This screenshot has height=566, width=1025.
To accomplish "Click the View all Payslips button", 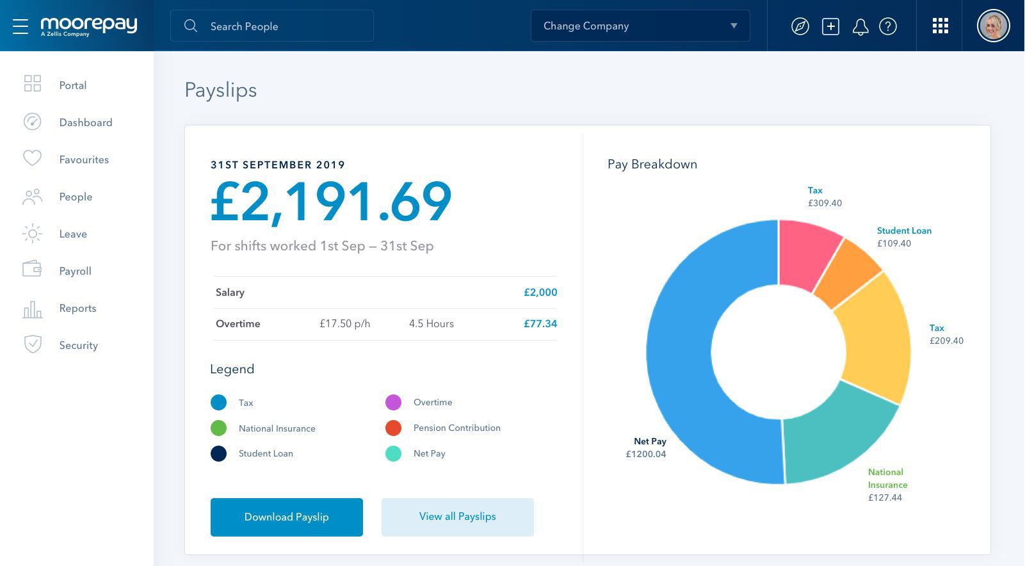I will 457,517.
